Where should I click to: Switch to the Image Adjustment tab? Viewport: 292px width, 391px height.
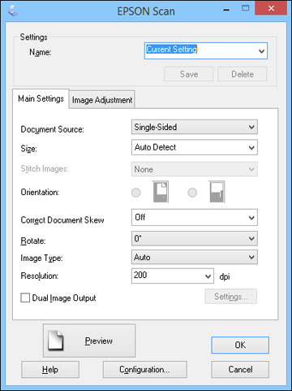point(102,100)
